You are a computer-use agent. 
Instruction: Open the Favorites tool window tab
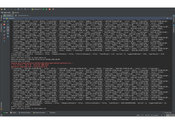(1, 106)
